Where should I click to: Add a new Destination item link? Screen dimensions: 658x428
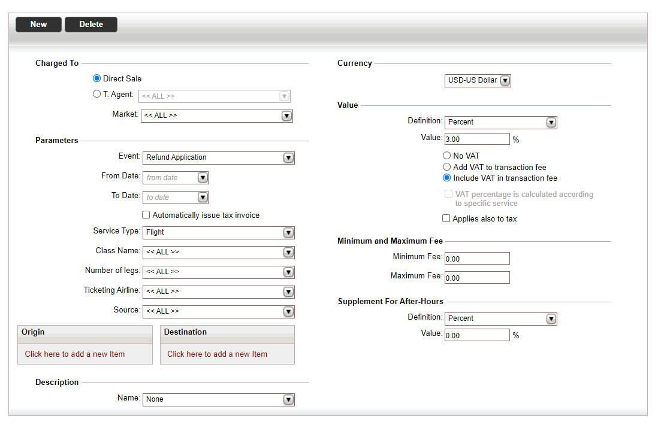click(x=217, y=354)
